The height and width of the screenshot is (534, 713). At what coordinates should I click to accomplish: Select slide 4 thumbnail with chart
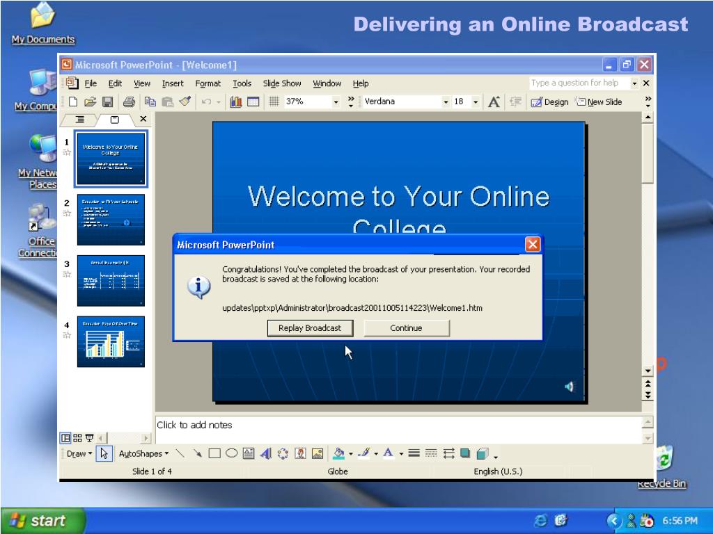pos(111,341)
